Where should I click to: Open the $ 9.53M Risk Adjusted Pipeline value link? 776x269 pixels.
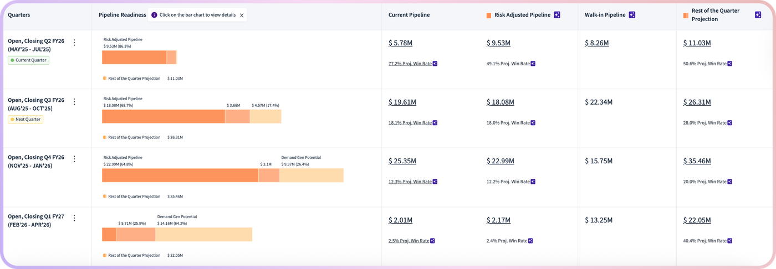tap(498, 43)
